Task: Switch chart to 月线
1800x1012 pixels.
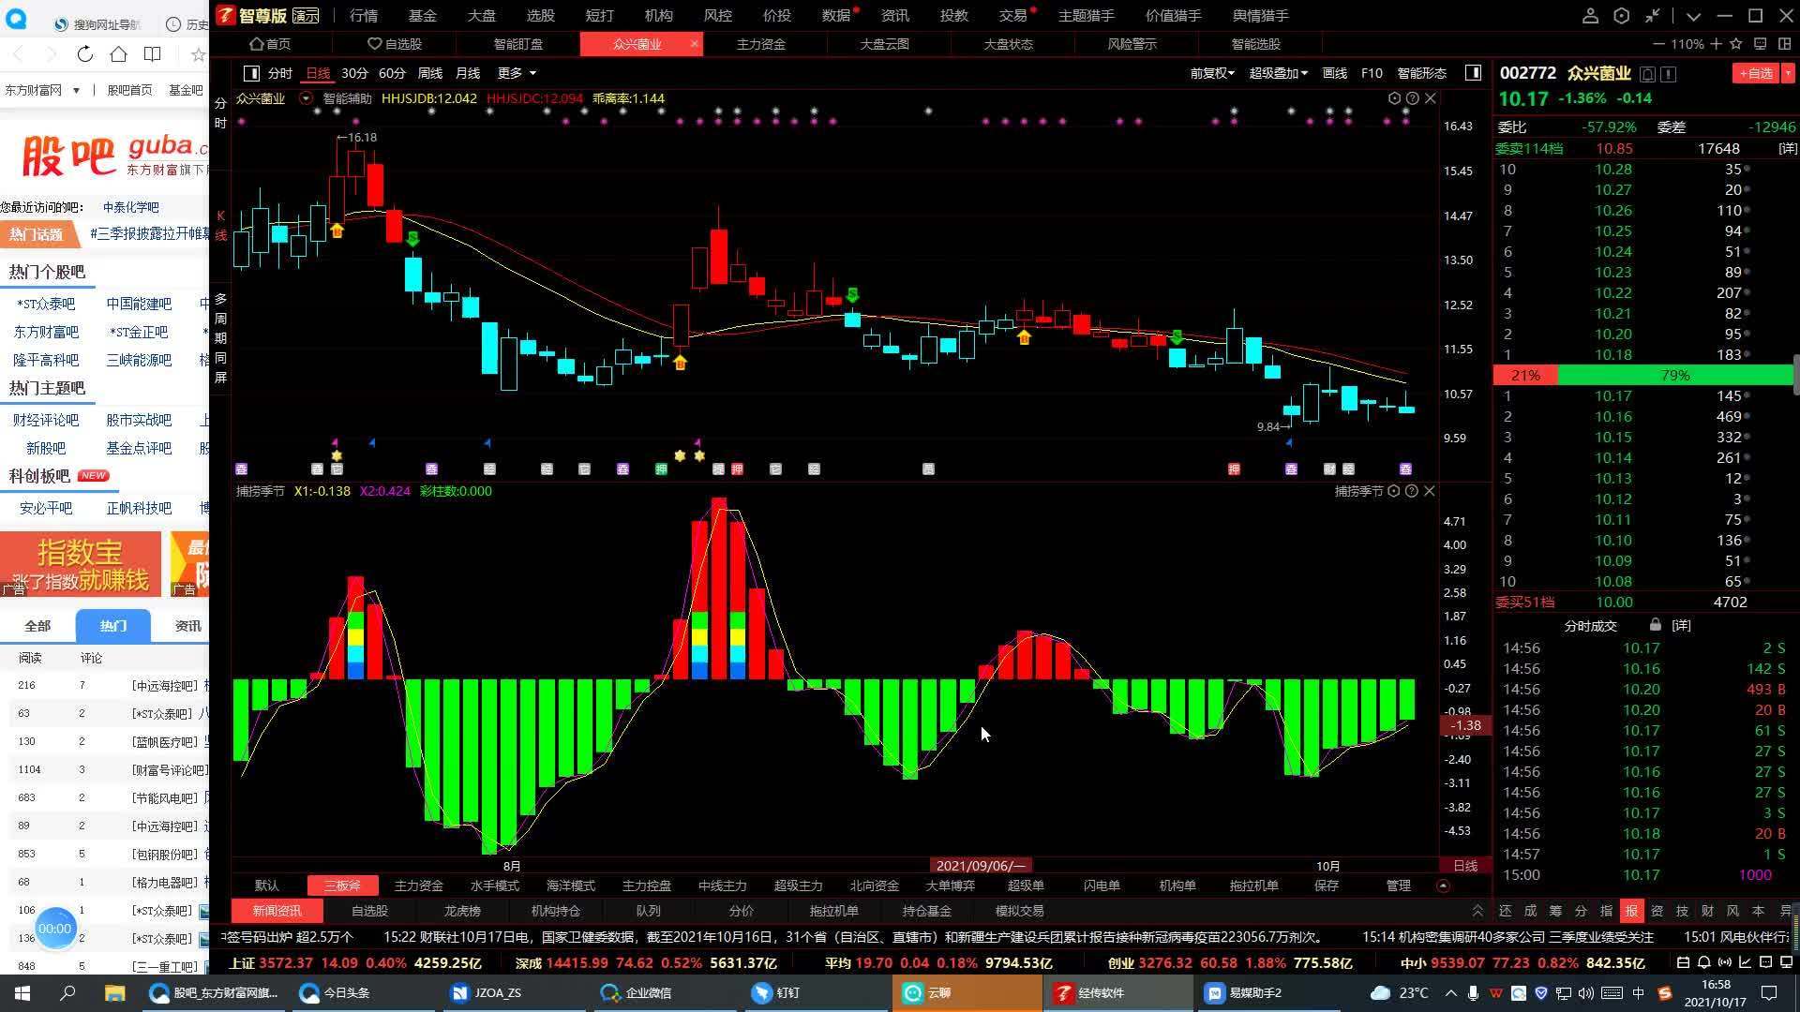Action: (467, 73)
